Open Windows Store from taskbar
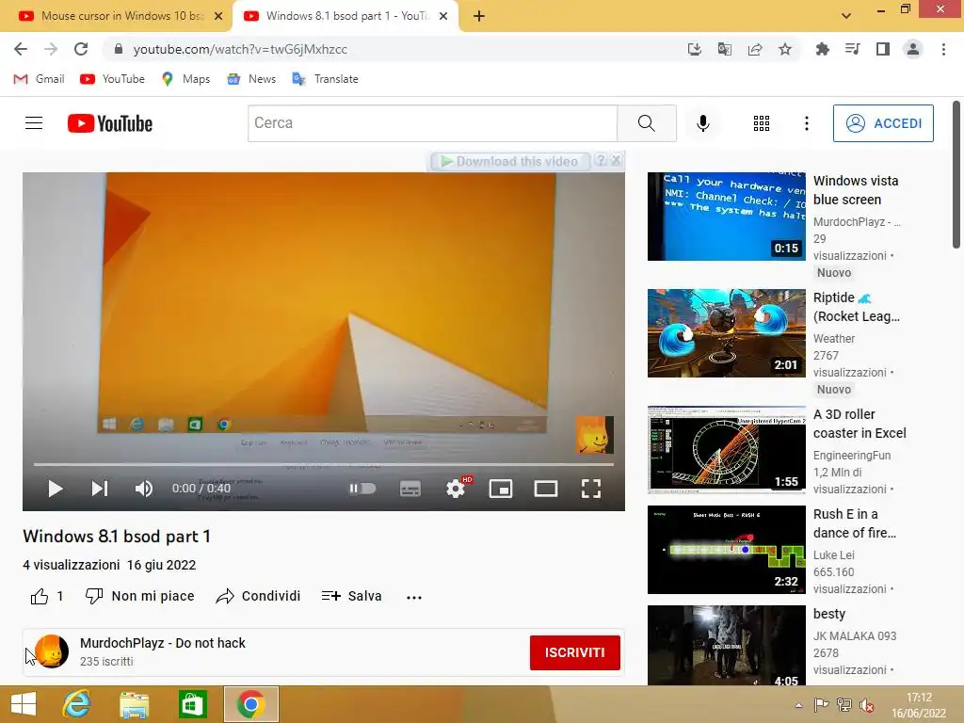The height and width of the screenshot is (723, 964). tap(192, 704)
